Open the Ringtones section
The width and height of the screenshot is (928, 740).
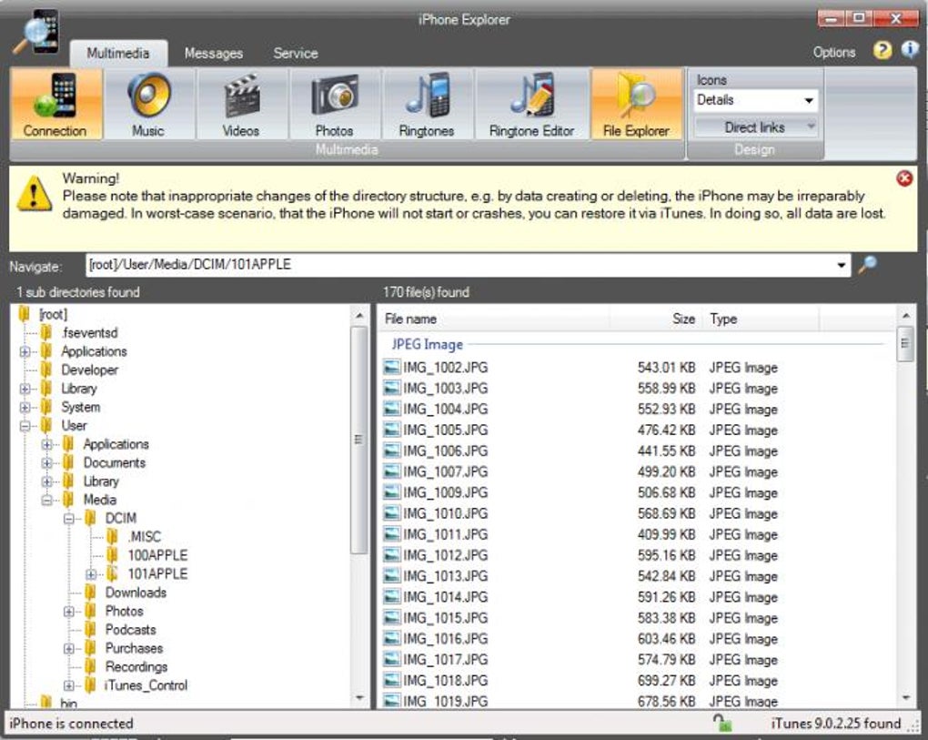tap(428, 104)
